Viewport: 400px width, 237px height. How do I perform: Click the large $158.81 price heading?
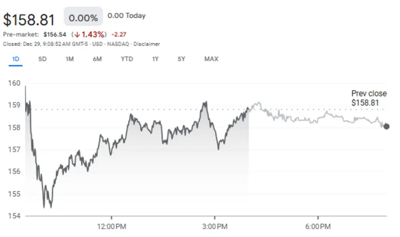tap(29, 20)
